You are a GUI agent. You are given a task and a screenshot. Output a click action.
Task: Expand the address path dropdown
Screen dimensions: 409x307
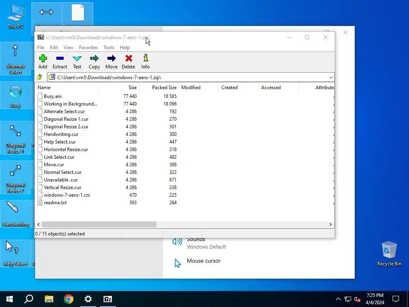coord(331,77)
